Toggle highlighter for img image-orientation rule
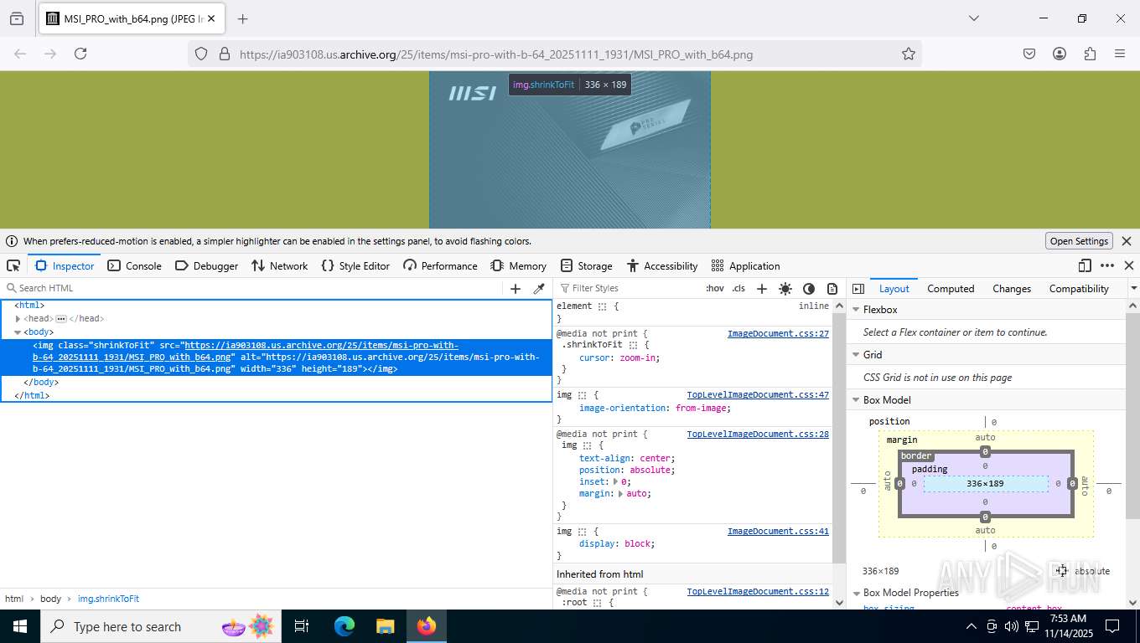1140x643 pixels. tap(582, 395)
